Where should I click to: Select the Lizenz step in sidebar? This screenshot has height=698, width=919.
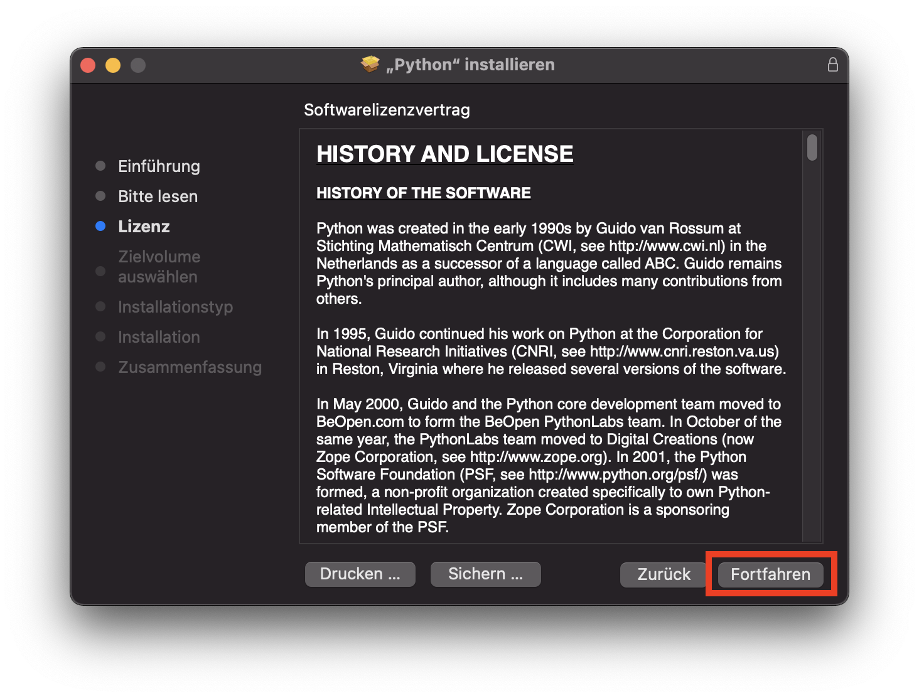(x=144, y=227)
